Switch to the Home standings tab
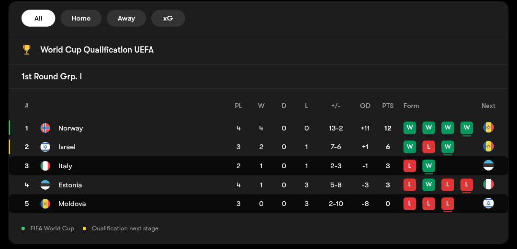Viewport: 517px width, 249px height. click(x=81, y=18)
